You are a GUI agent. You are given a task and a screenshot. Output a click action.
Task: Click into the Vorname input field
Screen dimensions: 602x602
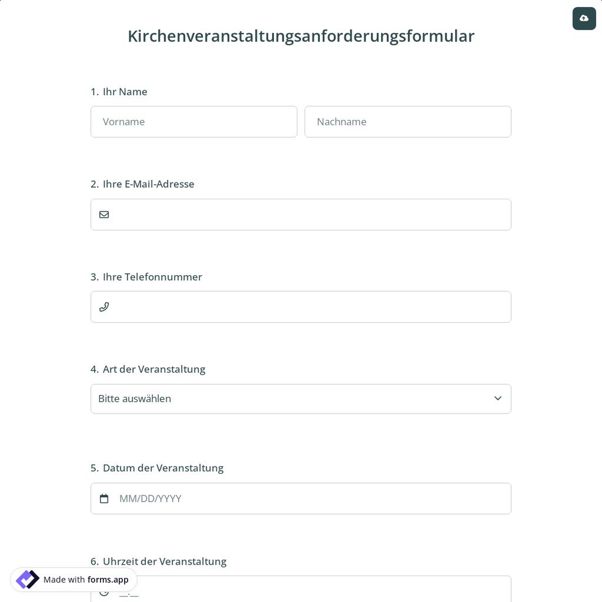[x=194, y=122]
